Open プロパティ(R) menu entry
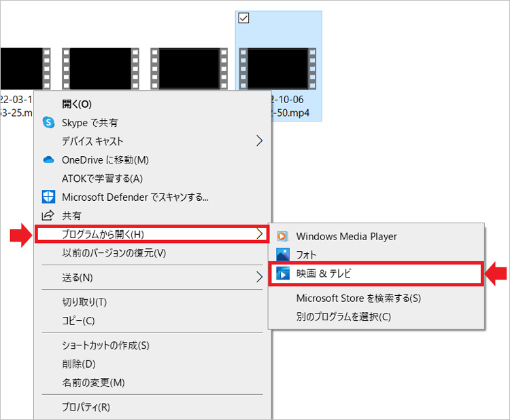 [x=153, y=406]
